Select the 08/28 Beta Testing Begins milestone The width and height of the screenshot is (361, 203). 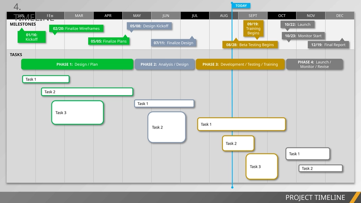(x=250, y=45)
